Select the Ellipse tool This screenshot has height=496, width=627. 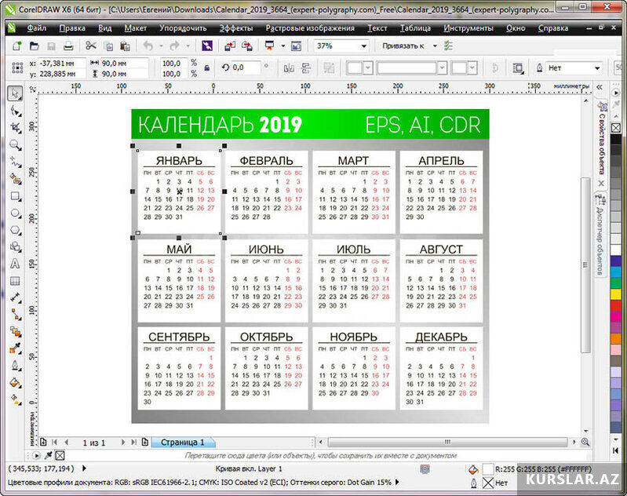[x=15, y=213]
